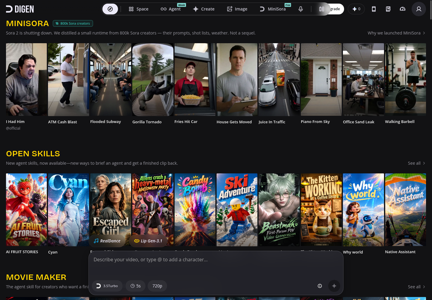
Task: Open the Native Assistant skill card
Action: (406, 210)
